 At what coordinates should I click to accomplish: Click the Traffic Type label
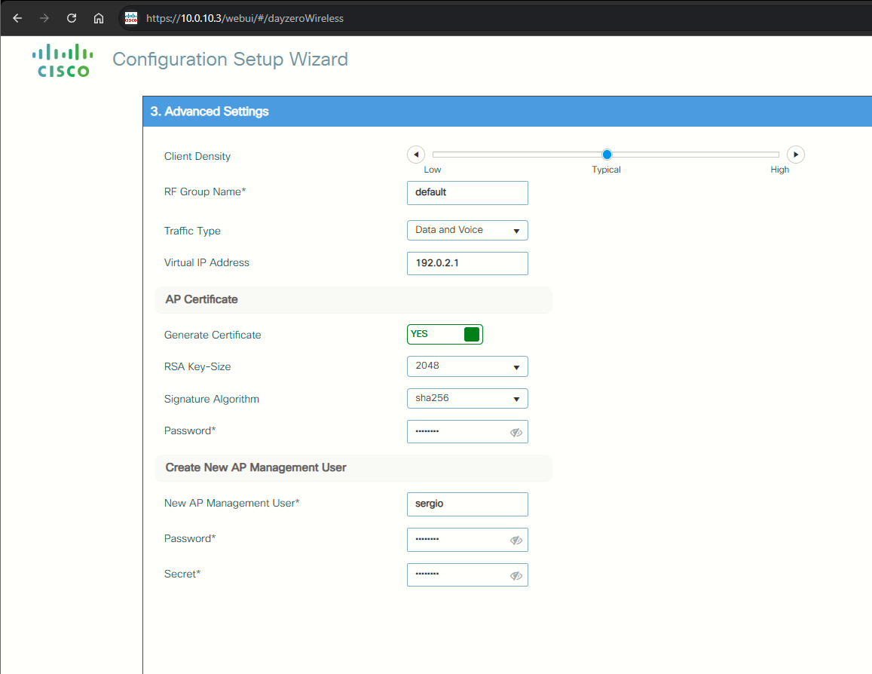(192, 231)
